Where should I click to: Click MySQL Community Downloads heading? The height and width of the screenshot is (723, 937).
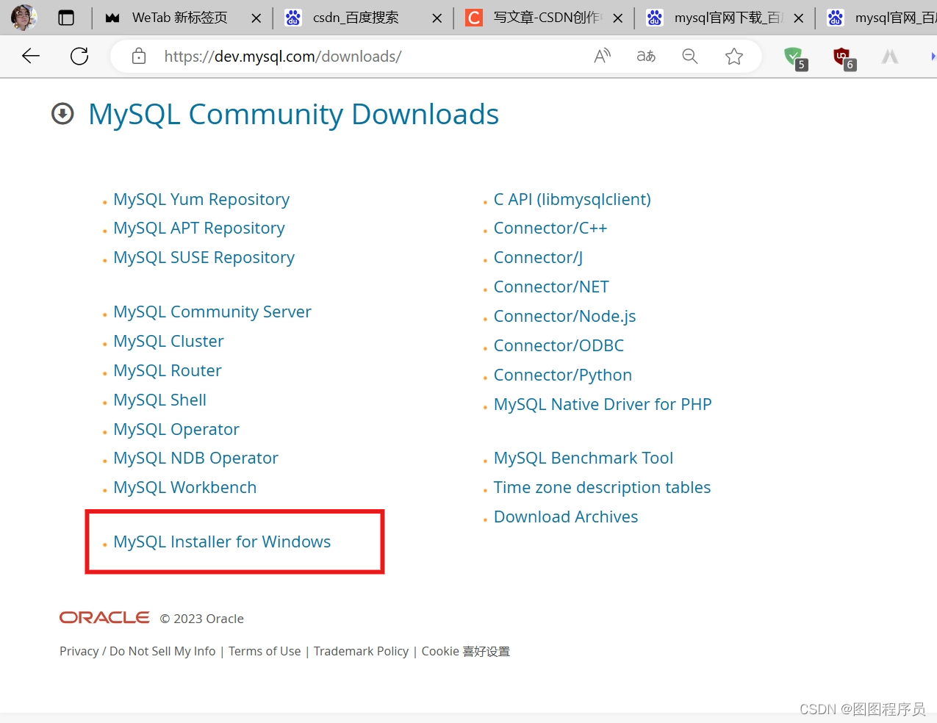[293, 114]
